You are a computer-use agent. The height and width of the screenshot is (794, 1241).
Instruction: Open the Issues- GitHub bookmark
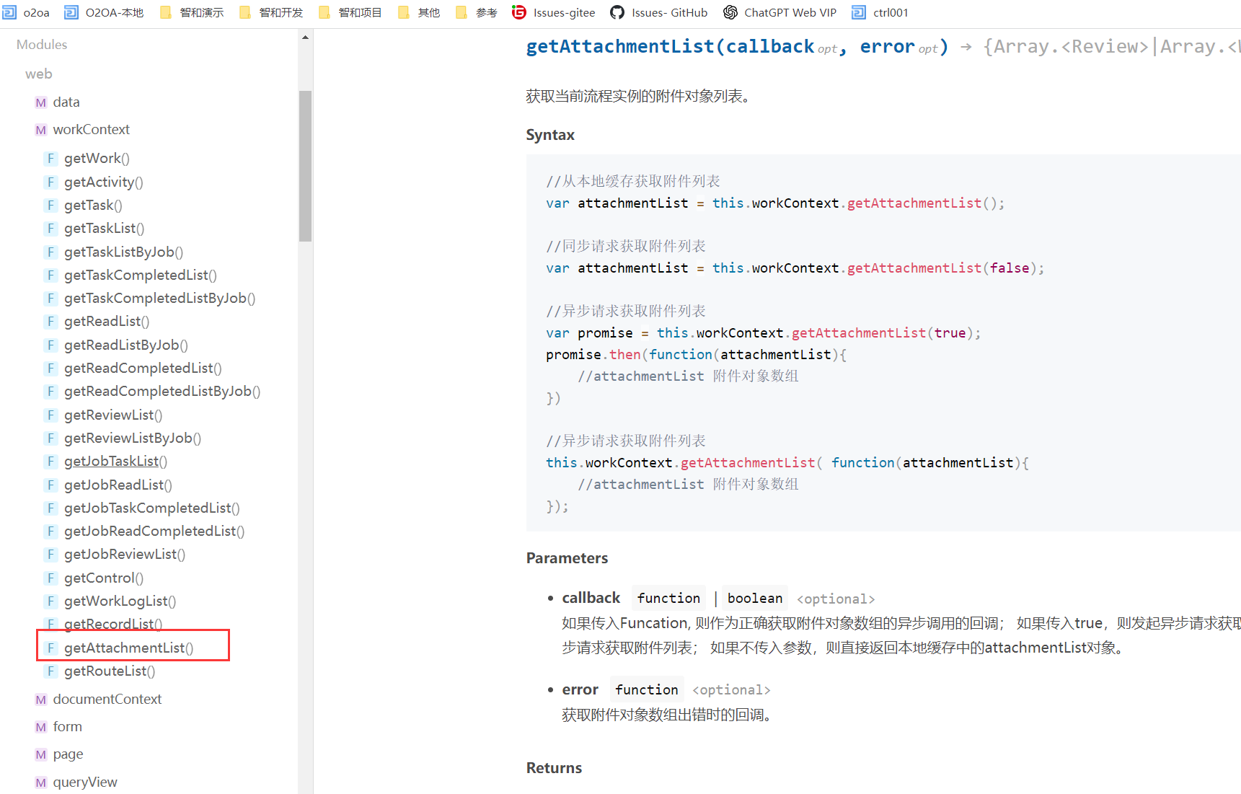tap(659, 12)
